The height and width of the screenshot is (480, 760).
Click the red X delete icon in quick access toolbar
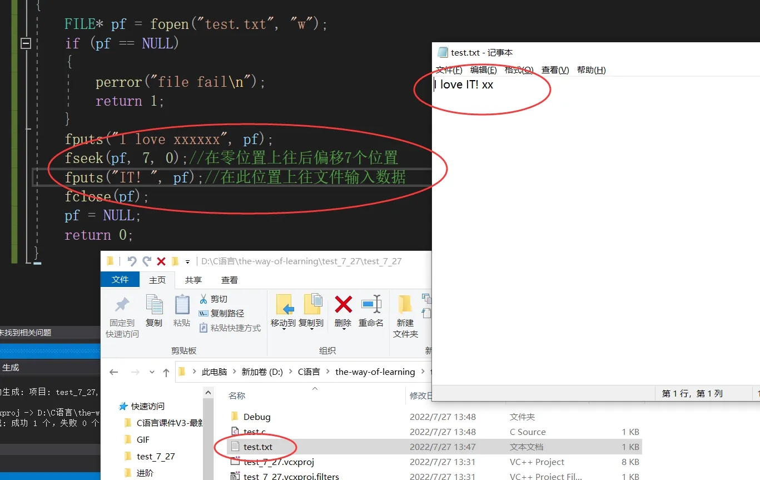pyautogui.click(x=161, y=261)
